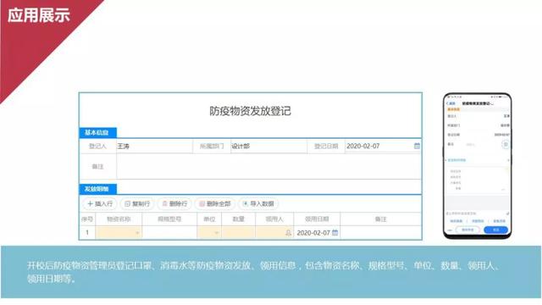
Task: Tap the back arrow on the phone screen
Action: click(448, 103)
